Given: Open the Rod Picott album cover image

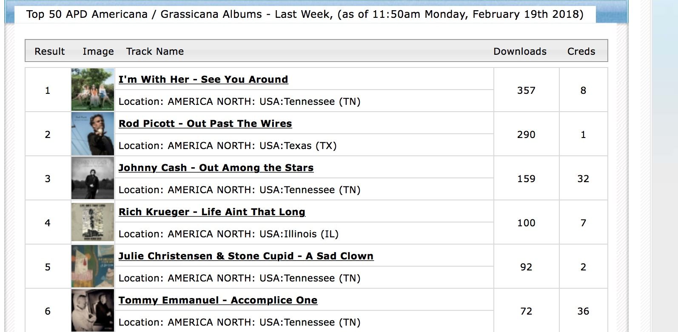Looking at the screenshot, I should [93, 134].
